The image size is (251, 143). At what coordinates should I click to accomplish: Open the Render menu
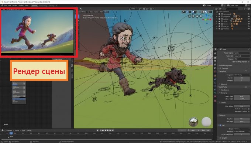[x=14, y=6]
